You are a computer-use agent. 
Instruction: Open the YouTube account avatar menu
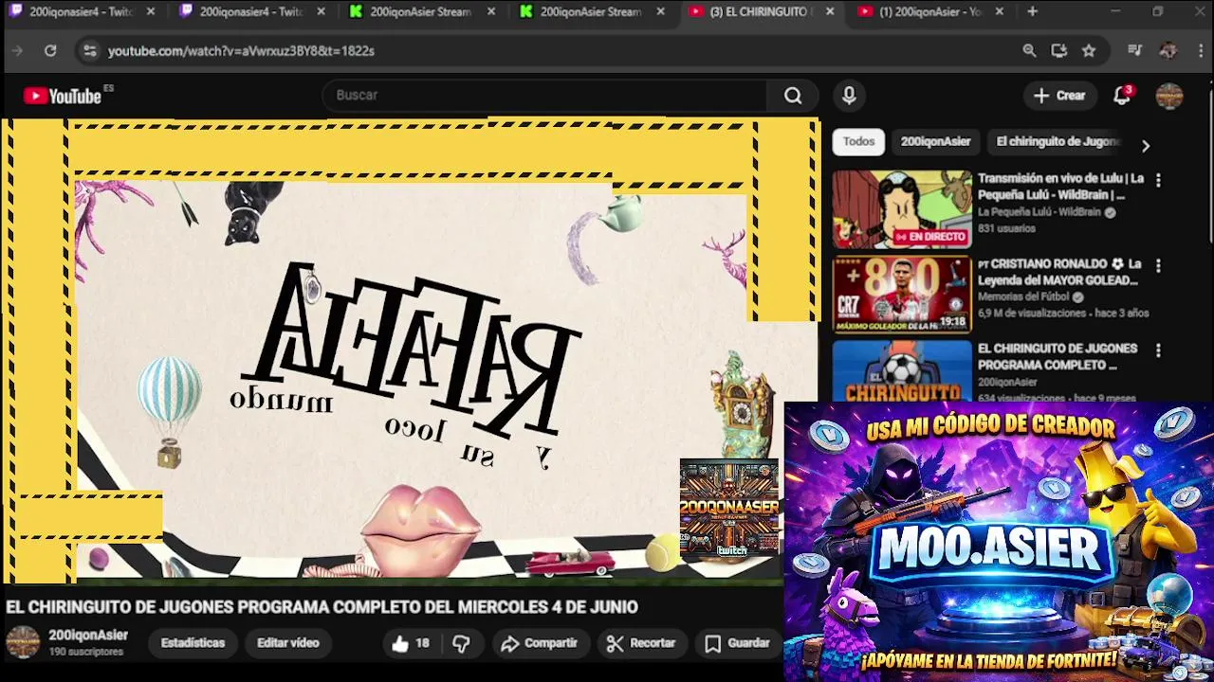(x=1169, y=95)
